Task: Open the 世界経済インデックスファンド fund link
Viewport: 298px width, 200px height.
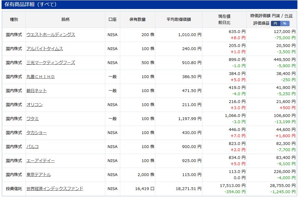Action: tap(55, 188)
